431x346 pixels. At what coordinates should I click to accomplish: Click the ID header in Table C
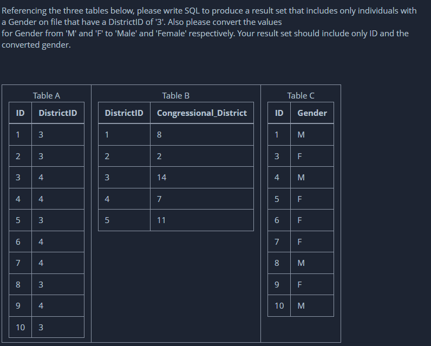click(279, 113)
